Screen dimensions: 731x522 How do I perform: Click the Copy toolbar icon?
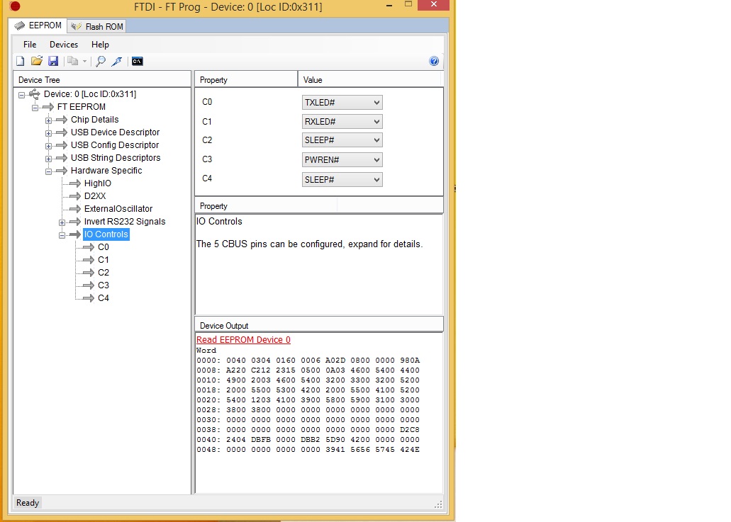(x=73, y=61)
